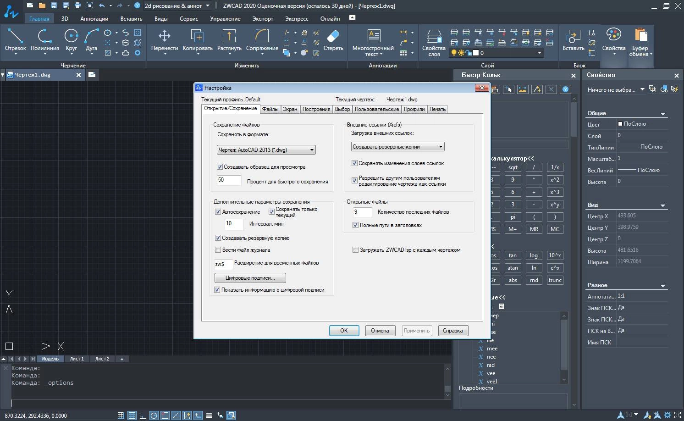
Task: Toggle Сохранять только текущий checkbox
Action: [271, 212]
